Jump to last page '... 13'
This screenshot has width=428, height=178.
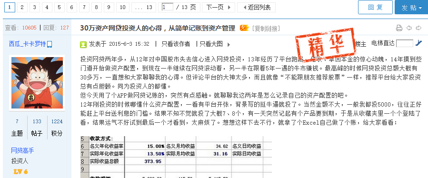tap(144, 7)
